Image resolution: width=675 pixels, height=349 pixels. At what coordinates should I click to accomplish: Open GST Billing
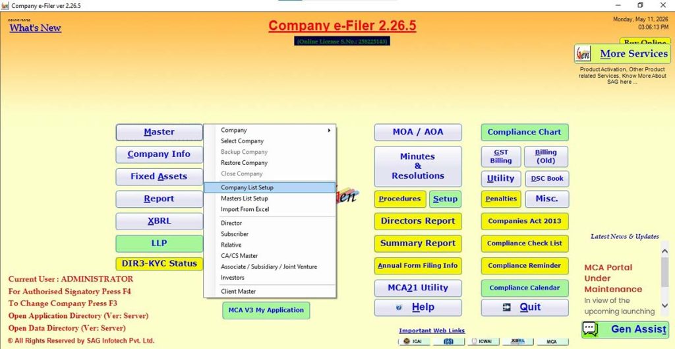[x=501, y=156]
